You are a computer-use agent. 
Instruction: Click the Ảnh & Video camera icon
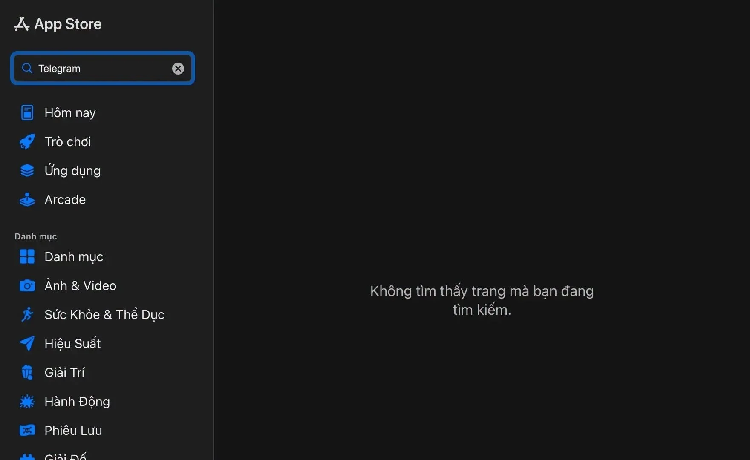(x=27, y=285)
